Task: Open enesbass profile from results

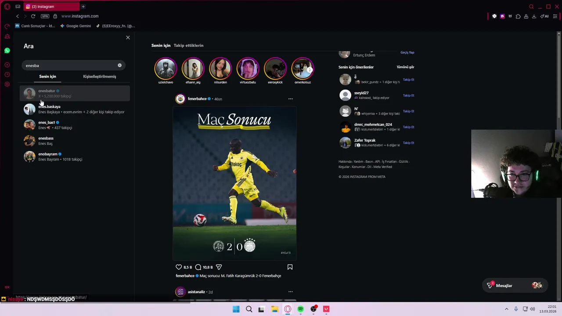Action: coord(75,141)
